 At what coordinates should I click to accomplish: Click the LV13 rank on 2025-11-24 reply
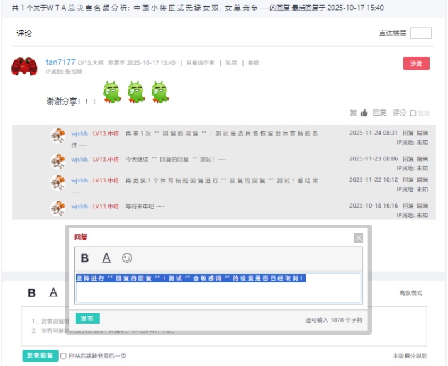106,133
